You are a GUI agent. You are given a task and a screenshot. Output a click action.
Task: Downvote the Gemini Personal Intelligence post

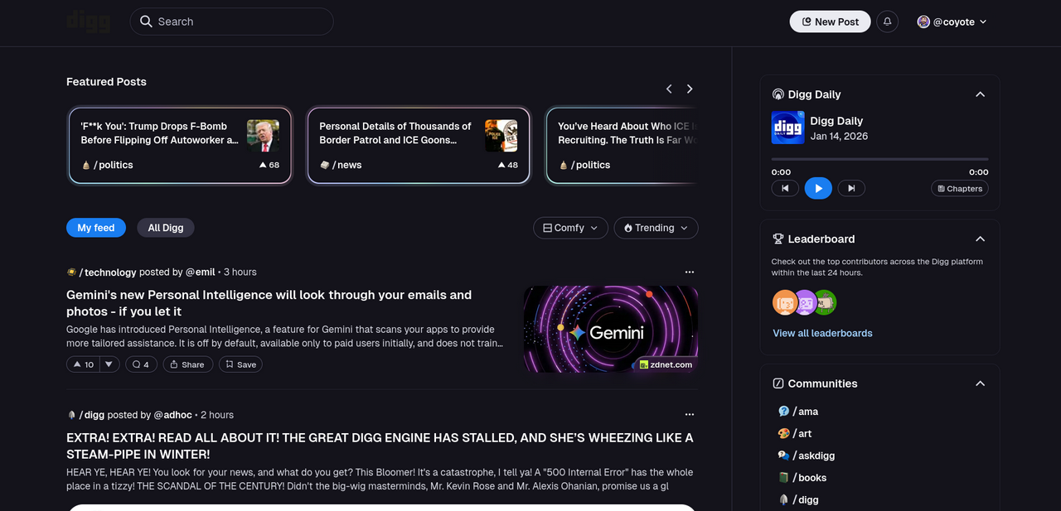click(110, 364)
